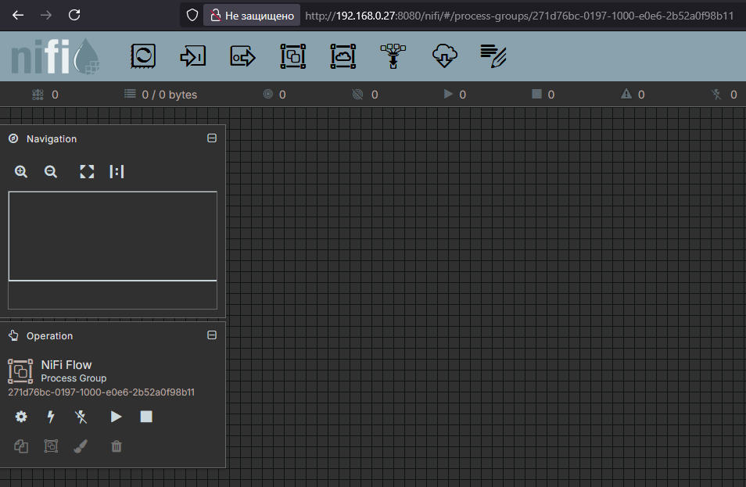Select the Template tool in the toolbar
Image resolution: width=746 pixels, height=487 pixels.
(444, 56)
